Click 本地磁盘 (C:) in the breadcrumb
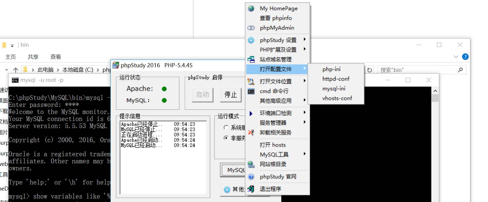 coord(78,70)
